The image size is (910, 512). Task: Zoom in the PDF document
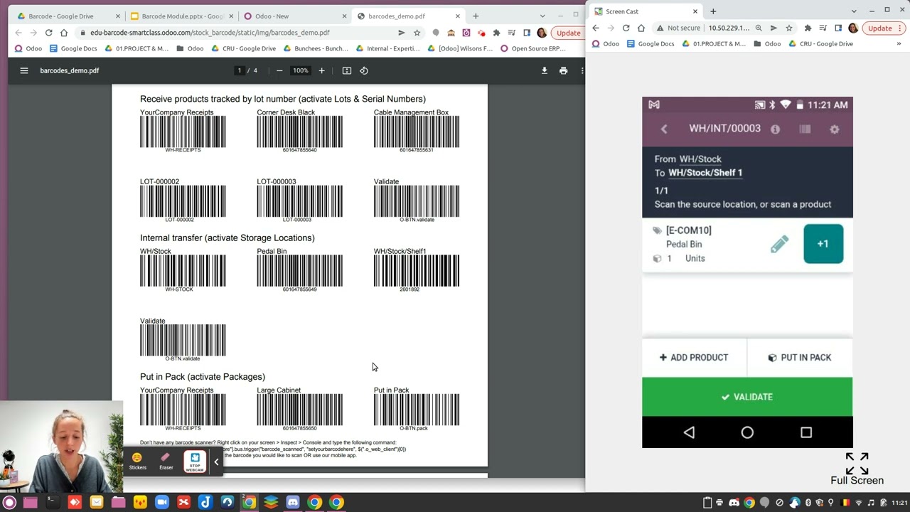pyautogui.click(x=321, y=70)
